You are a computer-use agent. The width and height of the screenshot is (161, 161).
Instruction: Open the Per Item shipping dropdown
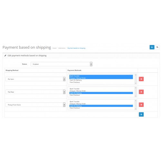[x=35, y=79]
